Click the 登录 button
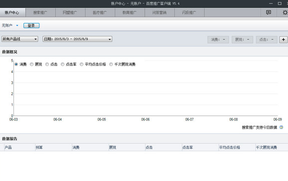 tap(31, 26)
